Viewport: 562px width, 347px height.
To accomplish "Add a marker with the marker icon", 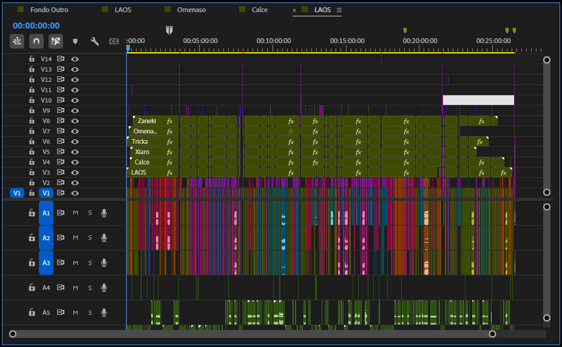I will tap(75, 41).
